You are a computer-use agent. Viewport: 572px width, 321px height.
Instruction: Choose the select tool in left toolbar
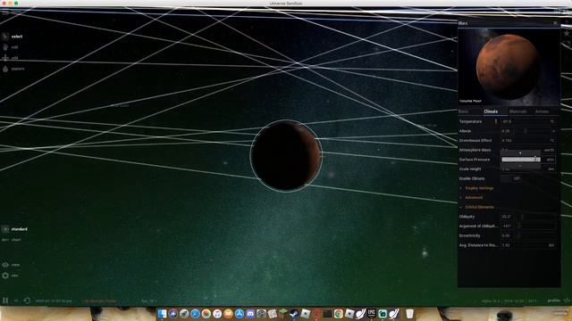coord(13,37)
